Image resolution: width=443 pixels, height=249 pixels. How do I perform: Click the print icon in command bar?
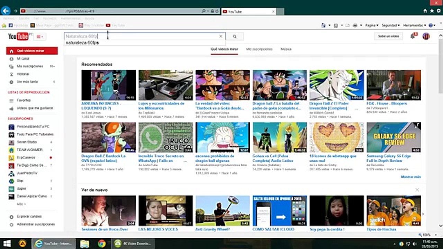click(355, 25)
